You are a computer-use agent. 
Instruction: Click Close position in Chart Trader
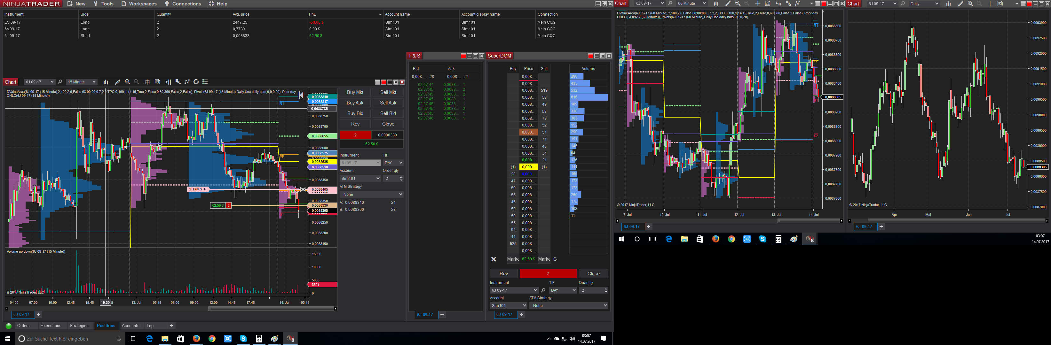point(388,124)
